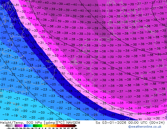Click the Height/Temp. title text

pos(12,123)
